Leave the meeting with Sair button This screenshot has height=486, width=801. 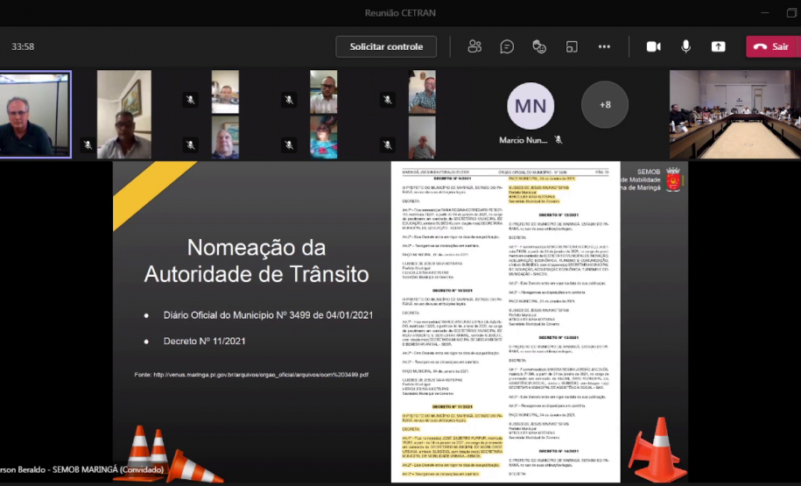[772, 46]
